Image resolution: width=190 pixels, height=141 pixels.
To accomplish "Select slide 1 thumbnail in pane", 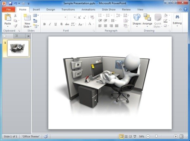I will 18,48.
